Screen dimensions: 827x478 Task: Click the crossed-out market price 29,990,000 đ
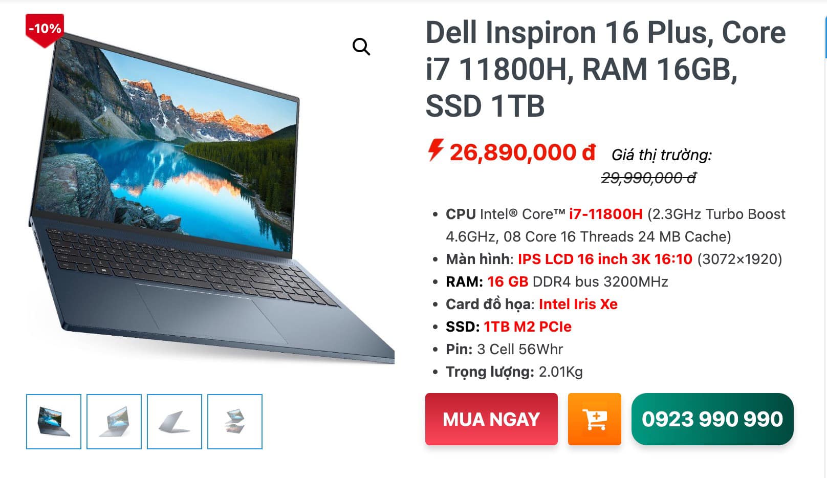[648, 178]
